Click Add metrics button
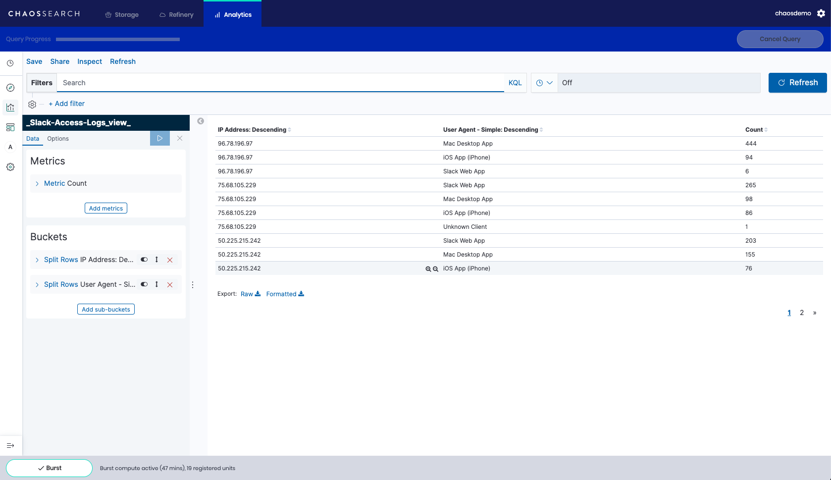This screenshot has height=480, width=831. 106,208
